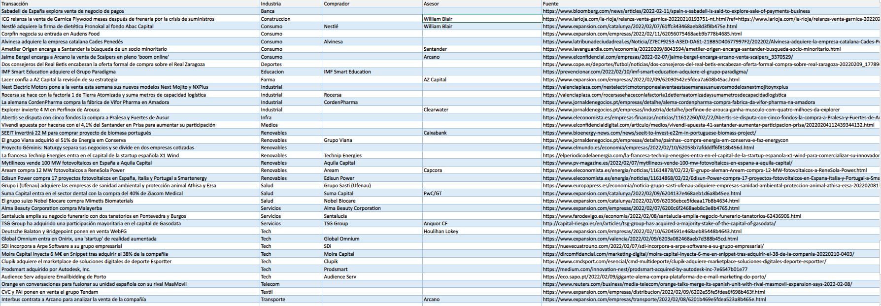This screenshot has height=306, width=881.
Task: Select the 'TSG Group' buyer cell
Action: 373,224
